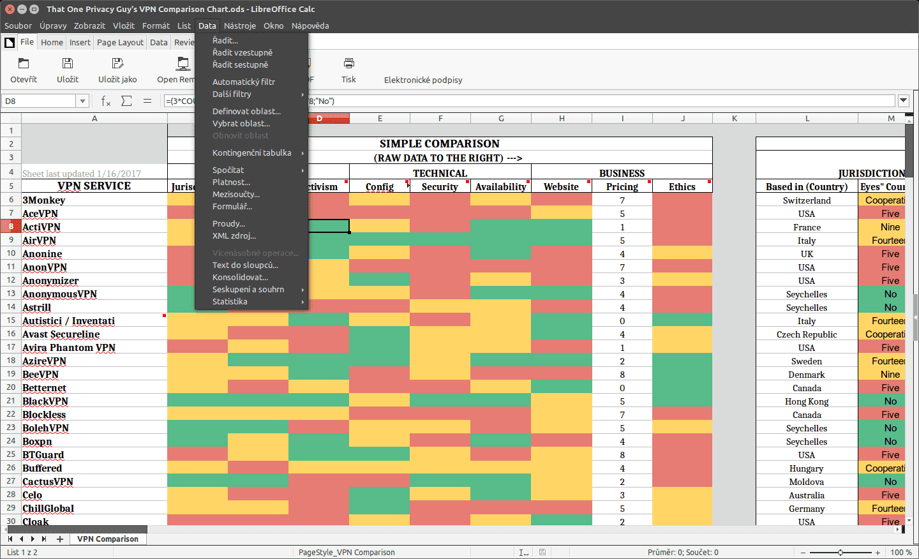
Task: Select the Czech Republic cell
Action: [x=807, y=334]
